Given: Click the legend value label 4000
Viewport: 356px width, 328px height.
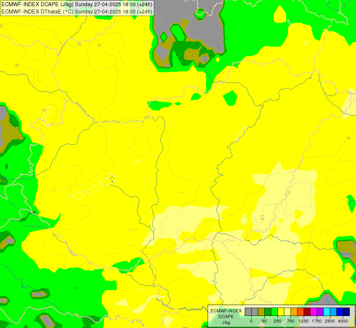Looking at the screenshot, I should 343,321.
